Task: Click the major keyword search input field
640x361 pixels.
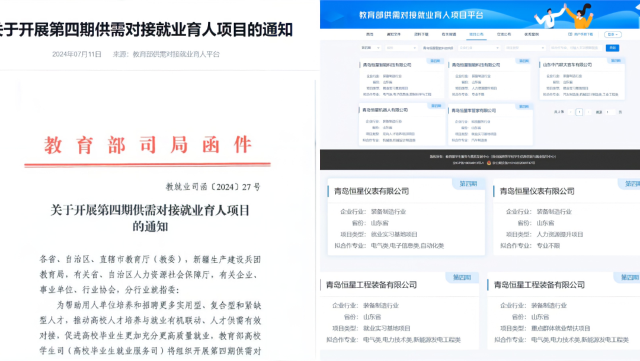Action: click(x=575, y=47)
